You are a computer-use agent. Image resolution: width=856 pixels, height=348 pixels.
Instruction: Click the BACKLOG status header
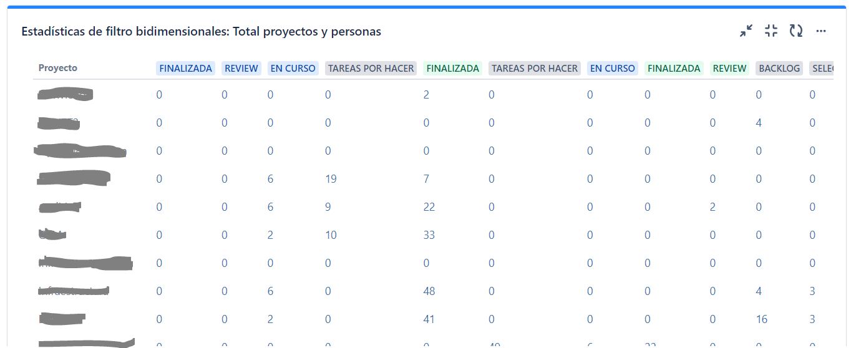(779, 69)
